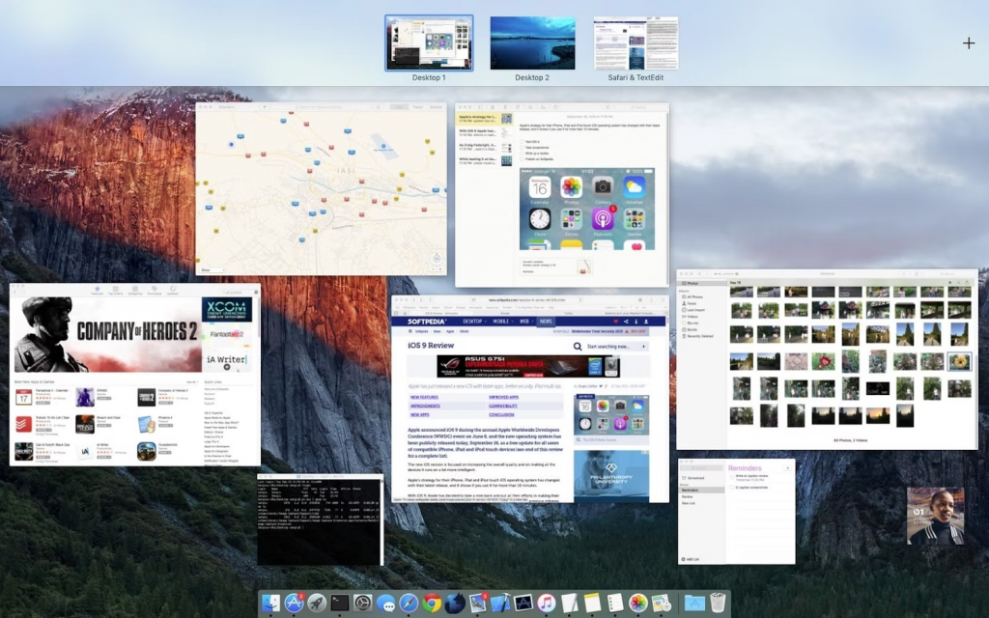Check the 'El capitan screenshots' reminder
989x618 pixels.
(x=731, y=488)
